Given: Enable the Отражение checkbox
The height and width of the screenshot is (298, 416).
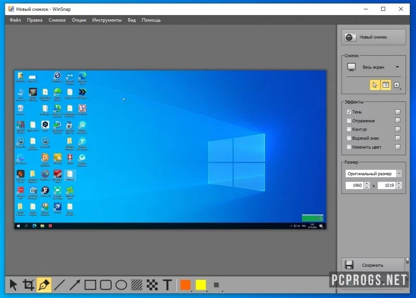Looking at the screenshot, I should [x=349, y=121].
